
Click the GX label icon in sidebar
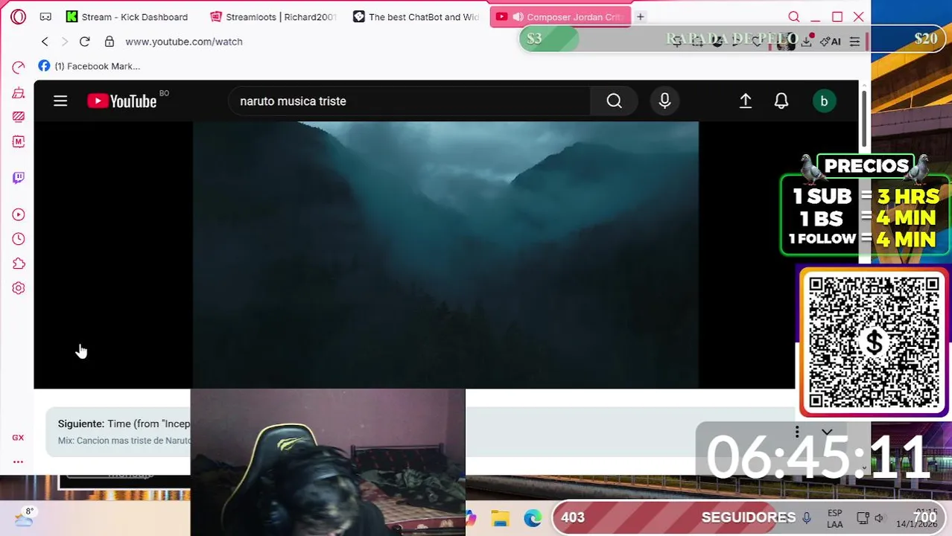pos(18,438)
